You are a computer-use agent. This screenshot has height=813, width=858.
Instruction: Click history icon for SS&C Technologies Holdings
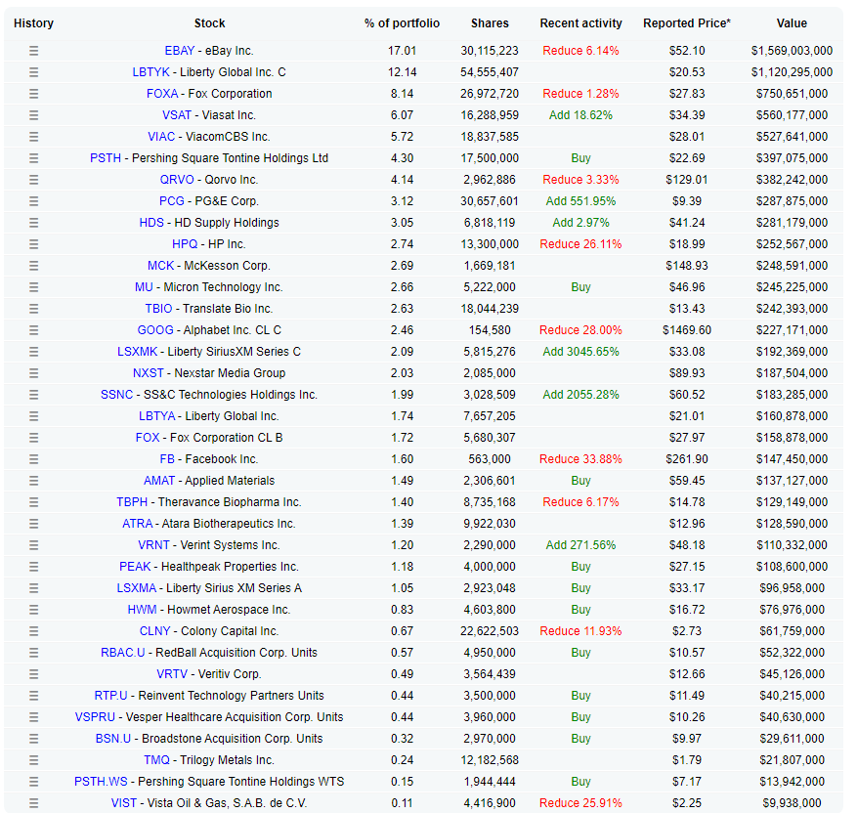(34, 395)
